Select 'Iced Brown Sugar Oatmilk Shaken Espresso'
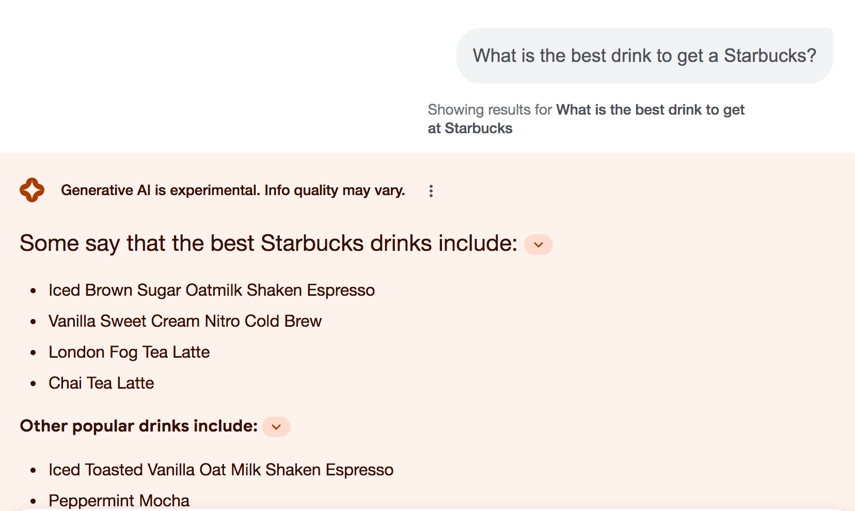Image resolution: width=855 pixels, height=511 pixels. pyautogui.click(x=212, y=290)
